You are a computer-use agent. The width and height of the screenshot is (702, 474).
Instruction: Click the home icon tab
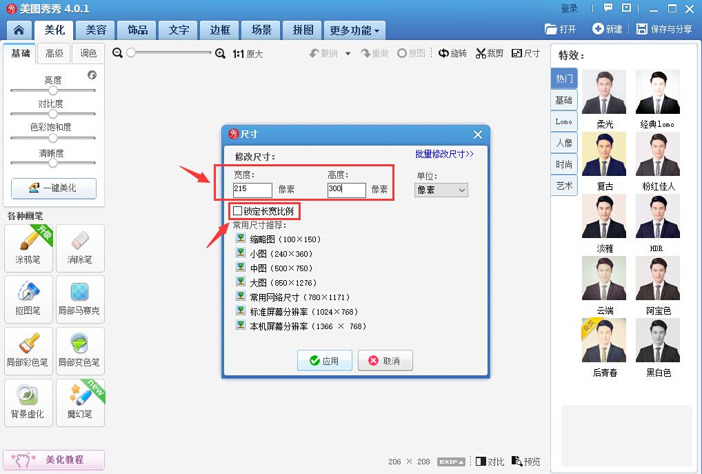tap(19, 30)
